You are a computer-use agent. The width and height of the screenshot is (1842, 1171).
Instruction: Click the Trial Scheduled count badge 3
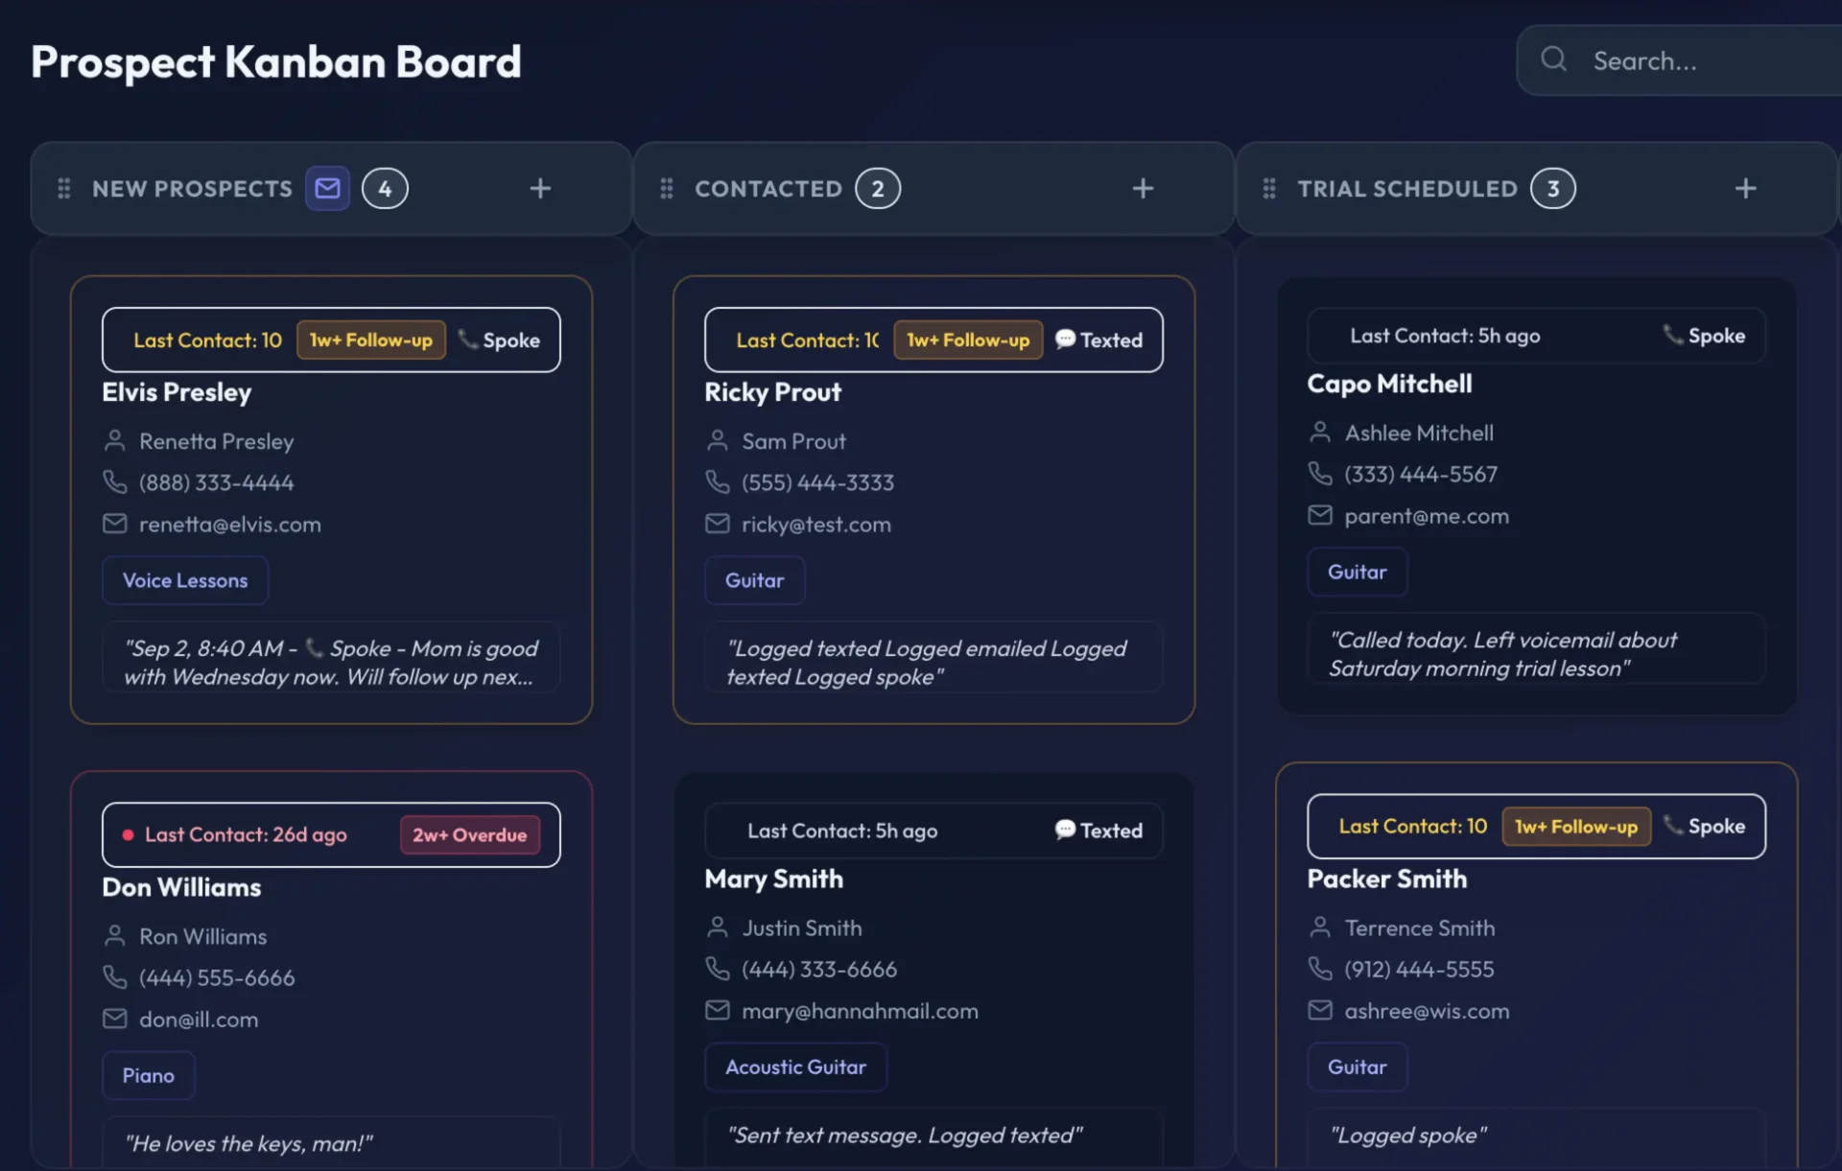point(1553,188)
